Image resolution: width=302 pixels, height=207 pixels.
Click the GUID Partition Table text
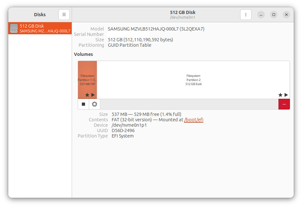coord(129,45)
